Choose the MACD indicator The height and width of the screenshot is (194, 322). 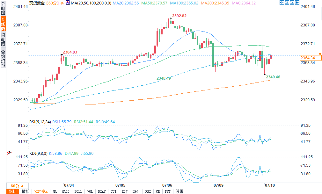[65, 191]
